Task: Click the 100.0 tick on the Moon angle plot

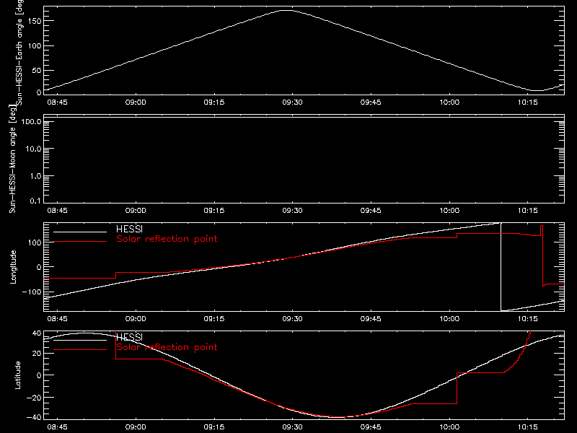Action: (x=31, y=122)
